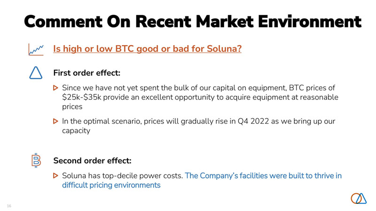Click the line chart icon
The height and width of the screenshot is (211, 376).
pyautogui.click(x=36, y=49)
